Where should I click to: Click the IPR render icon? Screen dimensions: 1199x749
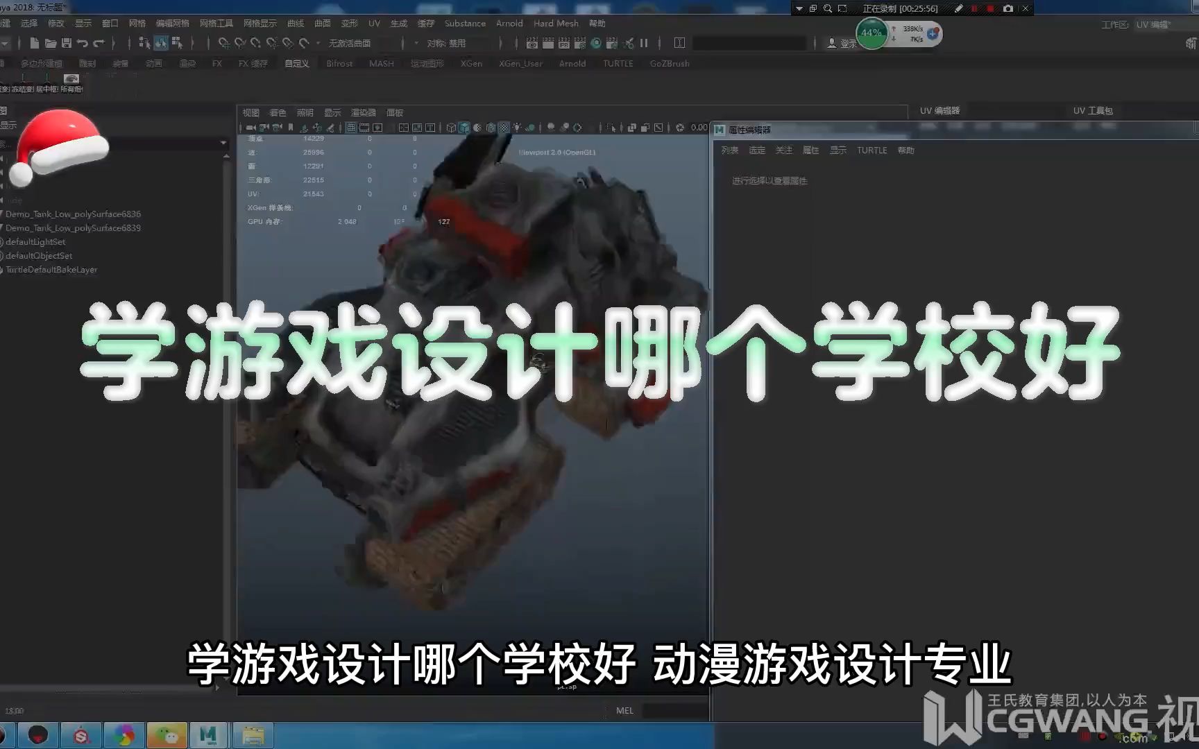(x=563, y=43)
